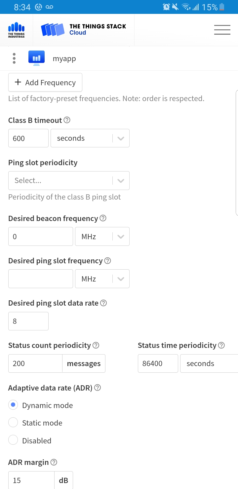Viewport: 238px width, 489px height.
Task: Open the ADR margin help icon
Action: pos(54,462)
